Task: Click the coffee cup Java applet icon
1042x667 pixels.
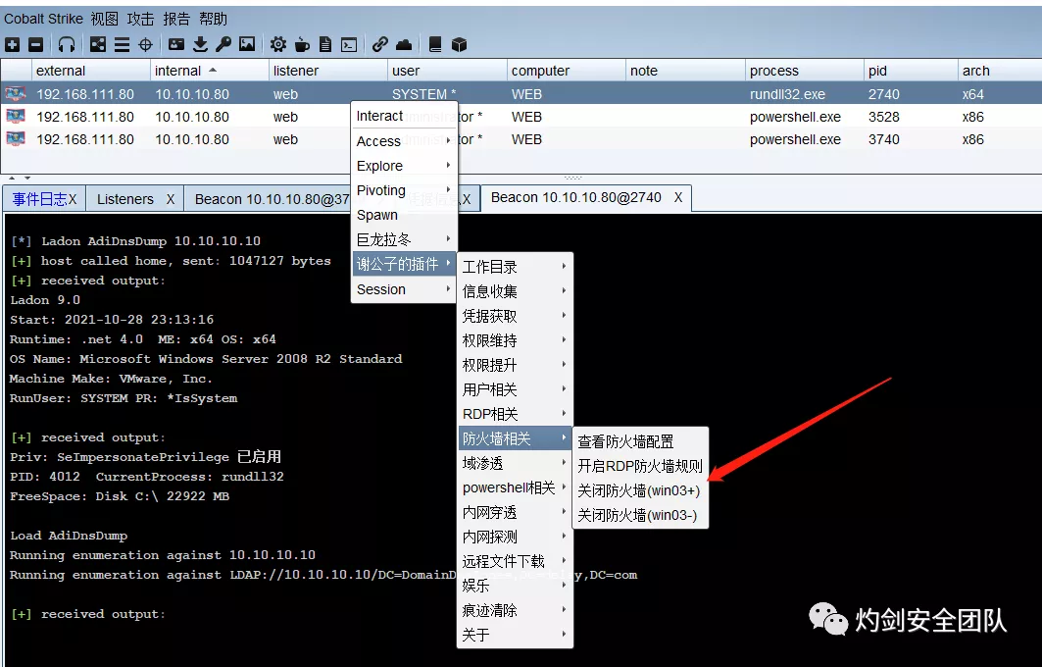Action: (302, 44)
